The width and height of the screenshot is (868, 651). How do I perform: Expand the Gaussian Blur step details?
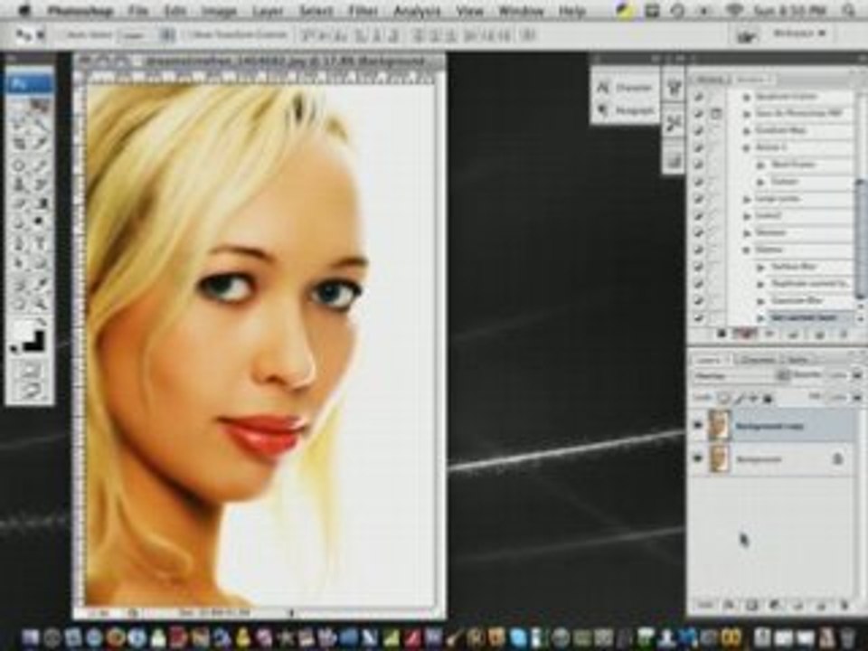761,300
